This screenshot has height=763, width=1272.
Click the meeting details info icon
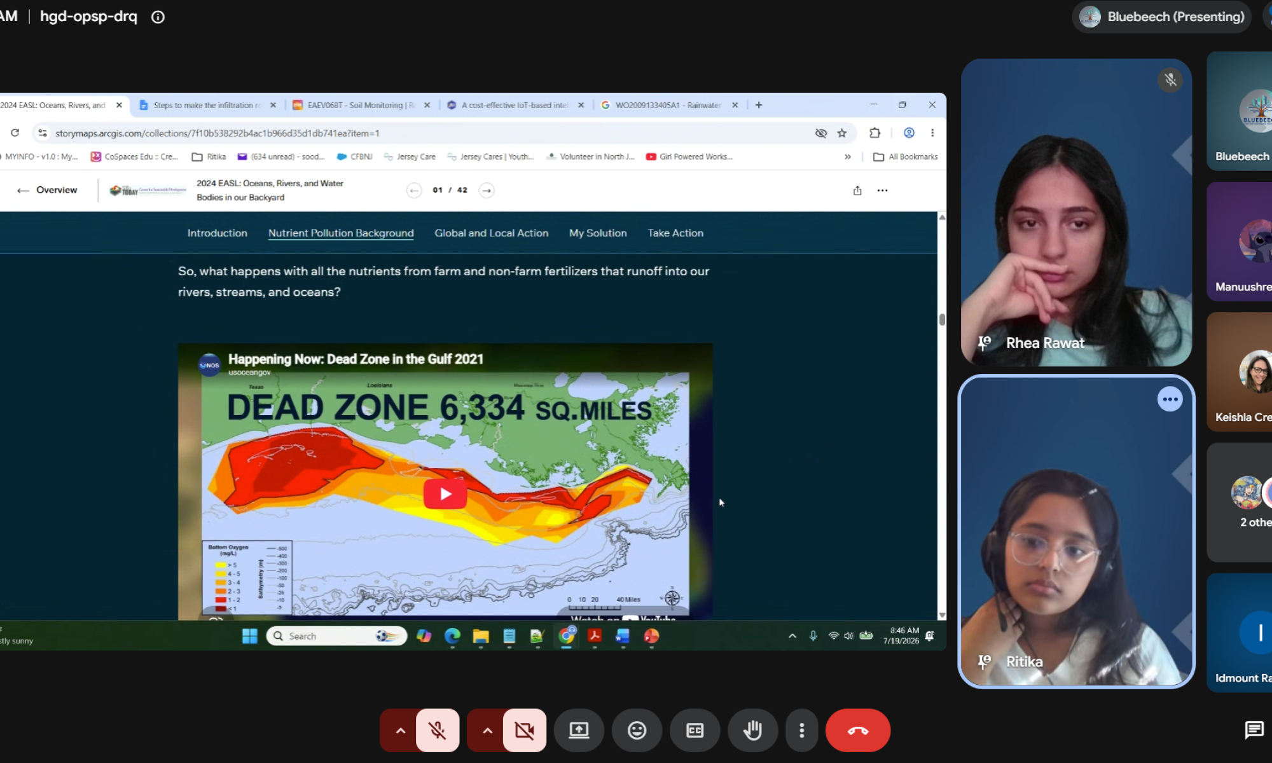point(158,17)
